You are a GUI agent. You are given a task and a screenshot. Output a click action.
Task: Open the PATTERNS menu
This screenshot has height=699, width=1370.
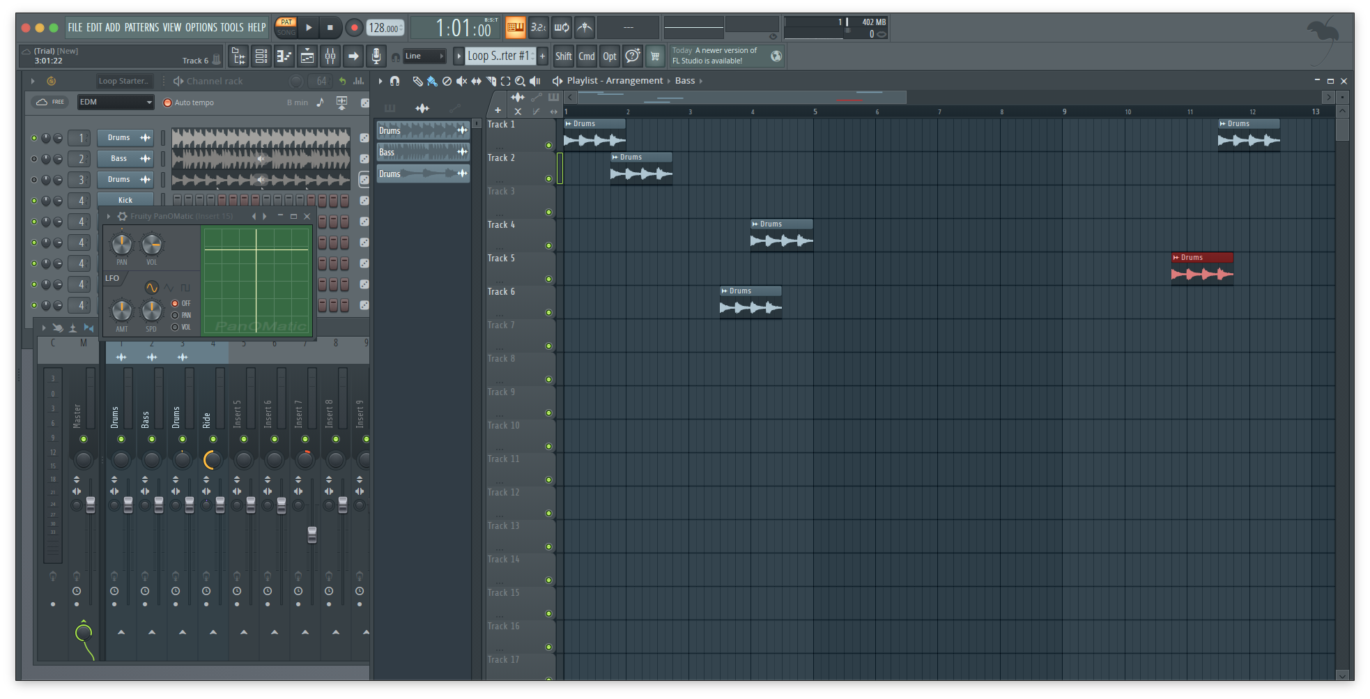(142, 28)
